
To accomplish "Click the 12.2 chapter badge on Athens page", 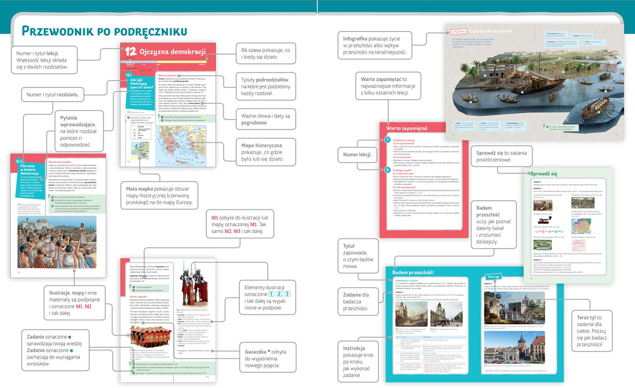I will [x=19, y=161].
